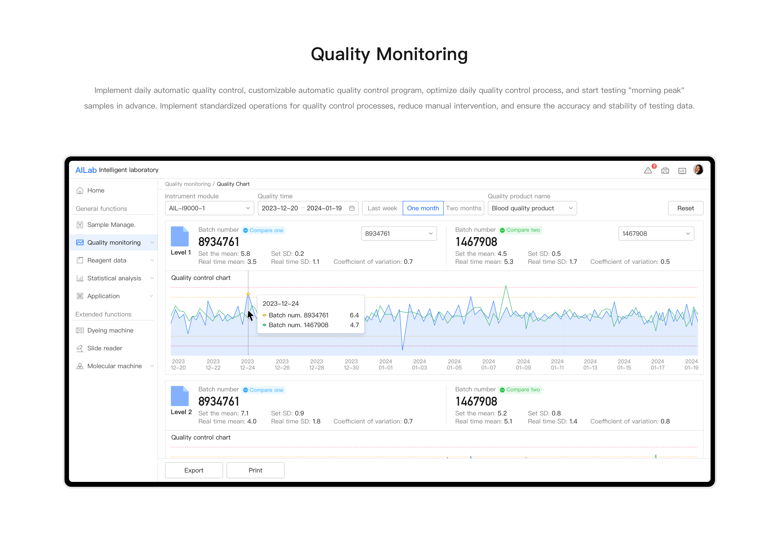Open the alert warning notifications icon
Image resolution: width=779 pixels, height=557 pixels.
[x=648, y=171]
